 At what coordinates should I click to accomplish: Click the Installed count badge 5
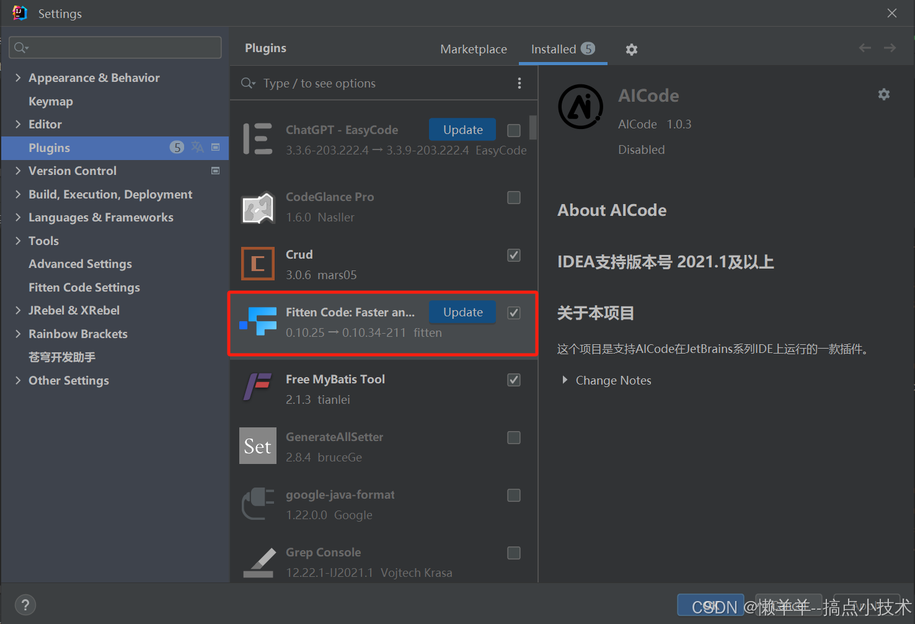pyautogui.click(x=588, y=48)
